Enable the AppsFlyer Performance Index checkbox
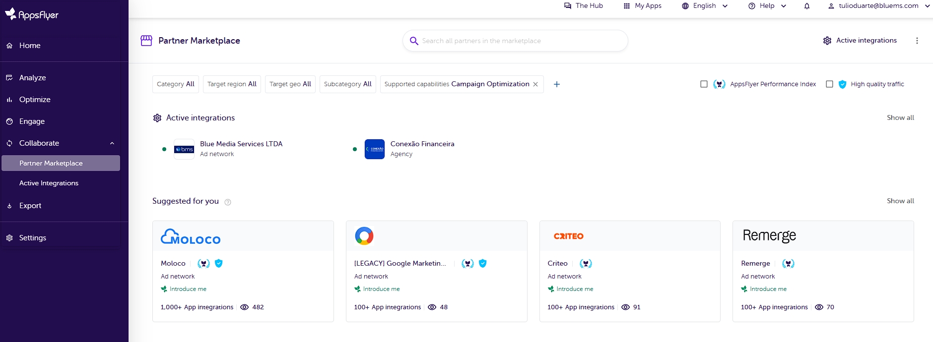The width and height of the screenshot is (933, 342). pos(704,84)
